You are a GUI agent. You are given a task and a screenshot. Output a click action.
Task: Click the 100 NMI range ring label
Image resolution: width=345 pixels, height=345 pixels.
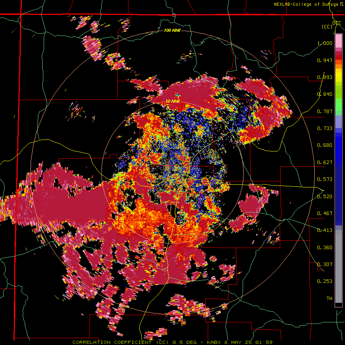tap(172, 30)
